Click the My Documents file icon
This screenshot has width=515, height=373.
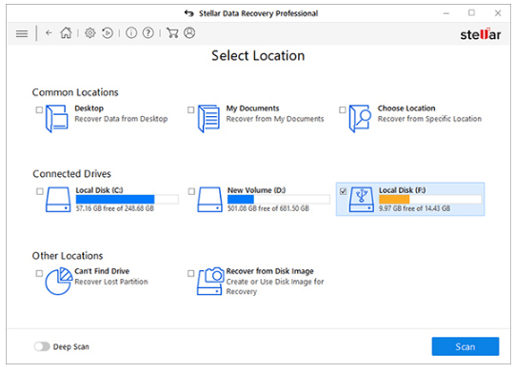pyautogui.click(x=208, y=119)
